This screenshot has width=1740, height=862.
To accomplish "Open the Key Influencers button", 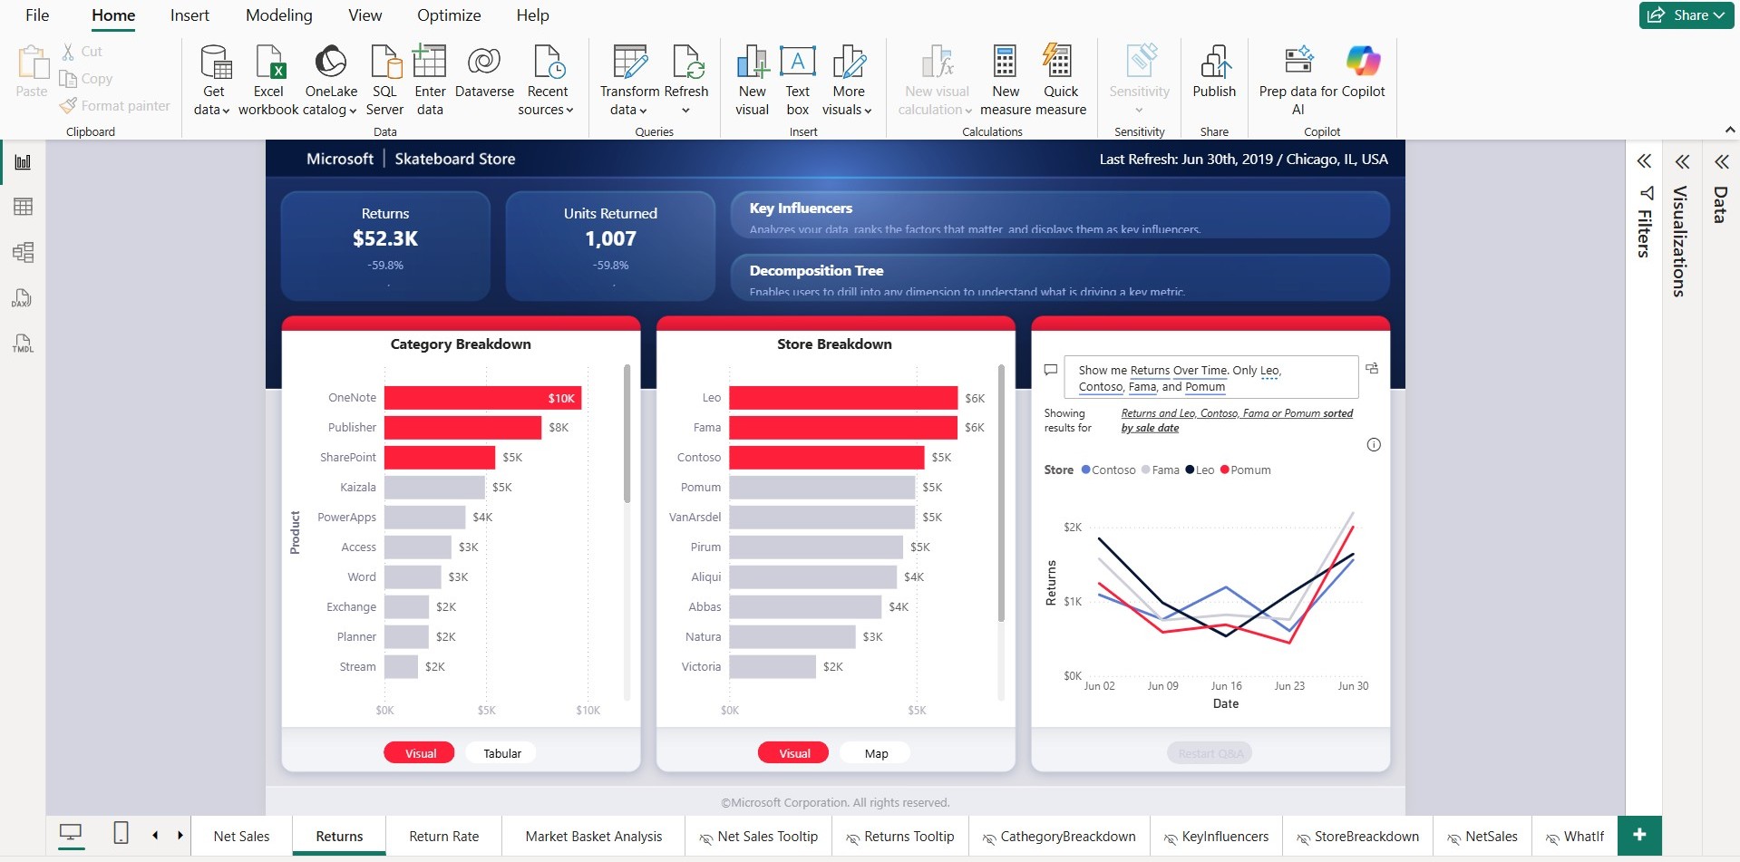I will [1059, 216].
